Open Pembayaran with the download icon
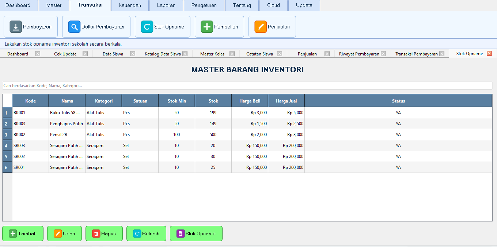This screenshot has height=247, width=497. [16, 27]
